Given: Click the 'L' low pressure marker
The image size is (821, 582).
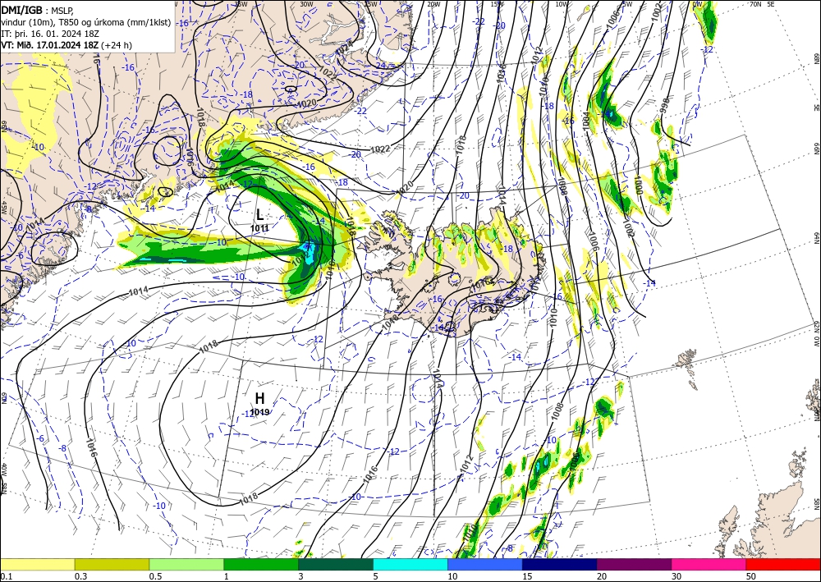Looking at the screenshot, I should [x=259, y=214].
